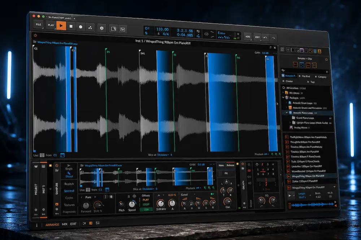The height and width of the screenshot is (240, 361).
Task: Toggle automation write mode icon
Action: 90,28
